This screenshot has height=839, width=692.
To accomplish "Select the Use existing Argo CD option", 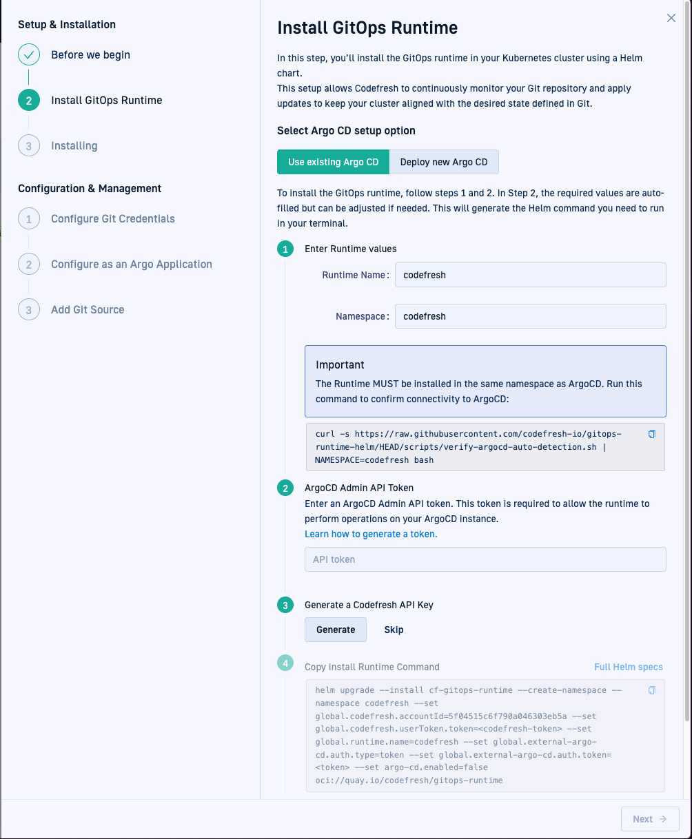I will (333, 162).
